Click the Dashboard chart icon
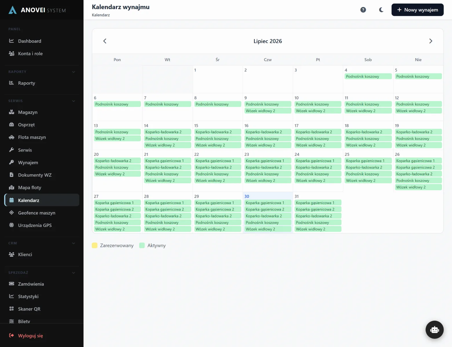The image size is (452, 347). [12, 41]
